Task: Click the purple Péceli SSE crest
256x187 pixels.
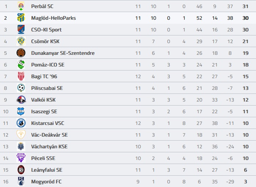Action: tap(21, 158)
